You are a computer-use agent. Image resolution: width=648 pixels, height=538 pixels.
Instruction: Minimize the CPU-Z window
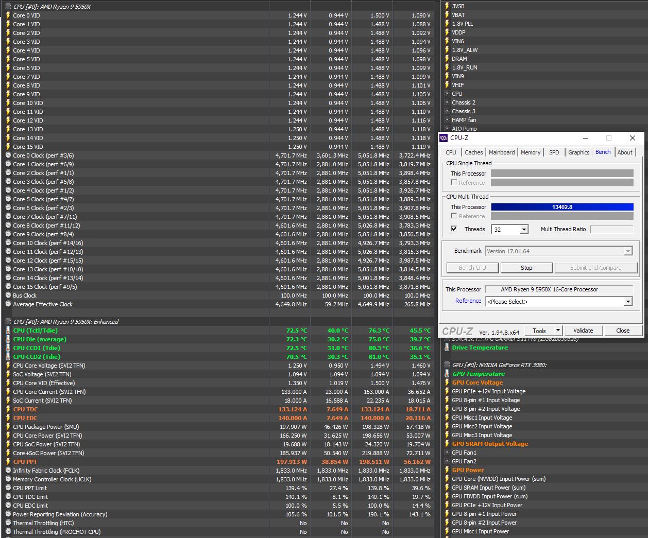click(x=586, y=138)
